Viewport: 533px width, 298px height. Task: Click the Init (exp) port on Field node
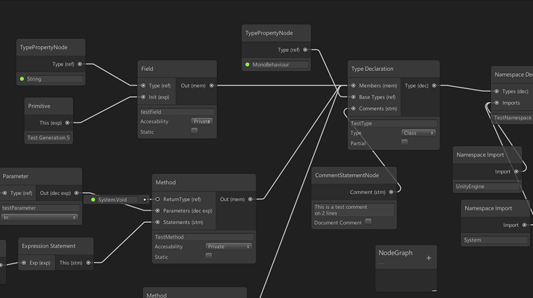click(143, 97)
